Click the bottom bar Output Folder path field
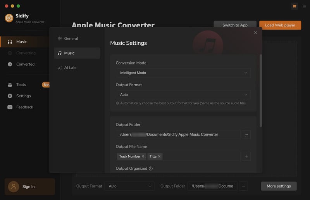310x200 pixels. [x=212, y=186]
